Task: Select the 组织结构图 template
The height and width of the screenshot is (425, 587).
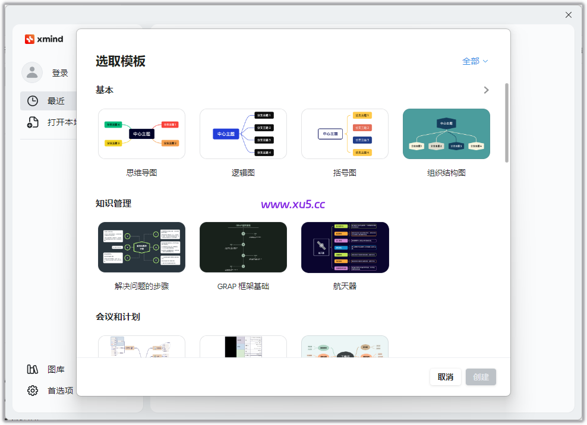Action: click(x=446, y=134)
